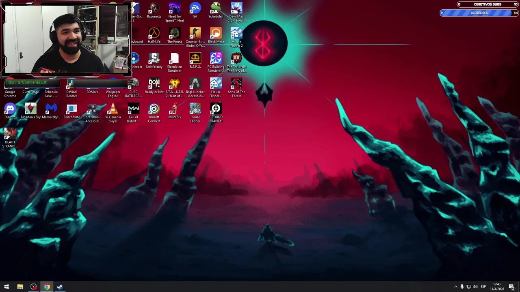Switch to Google Chrome taskbar button
The height and width of the screenshot is (292, 520).
pos(47,287)
